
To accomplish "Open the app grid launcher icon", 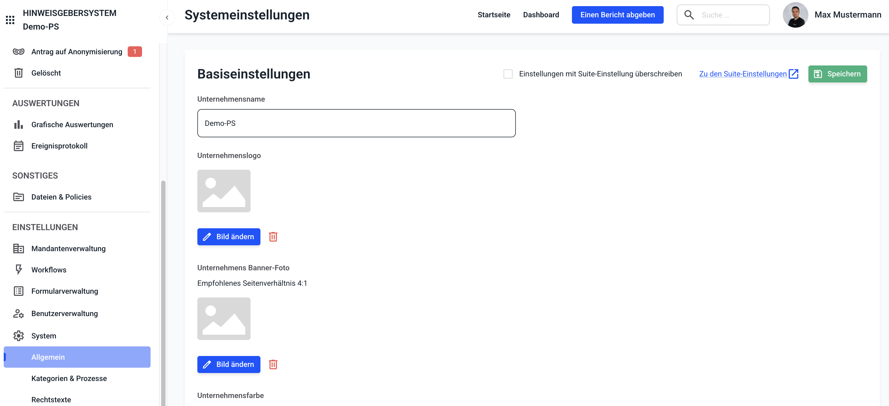I will coord(10,20).
